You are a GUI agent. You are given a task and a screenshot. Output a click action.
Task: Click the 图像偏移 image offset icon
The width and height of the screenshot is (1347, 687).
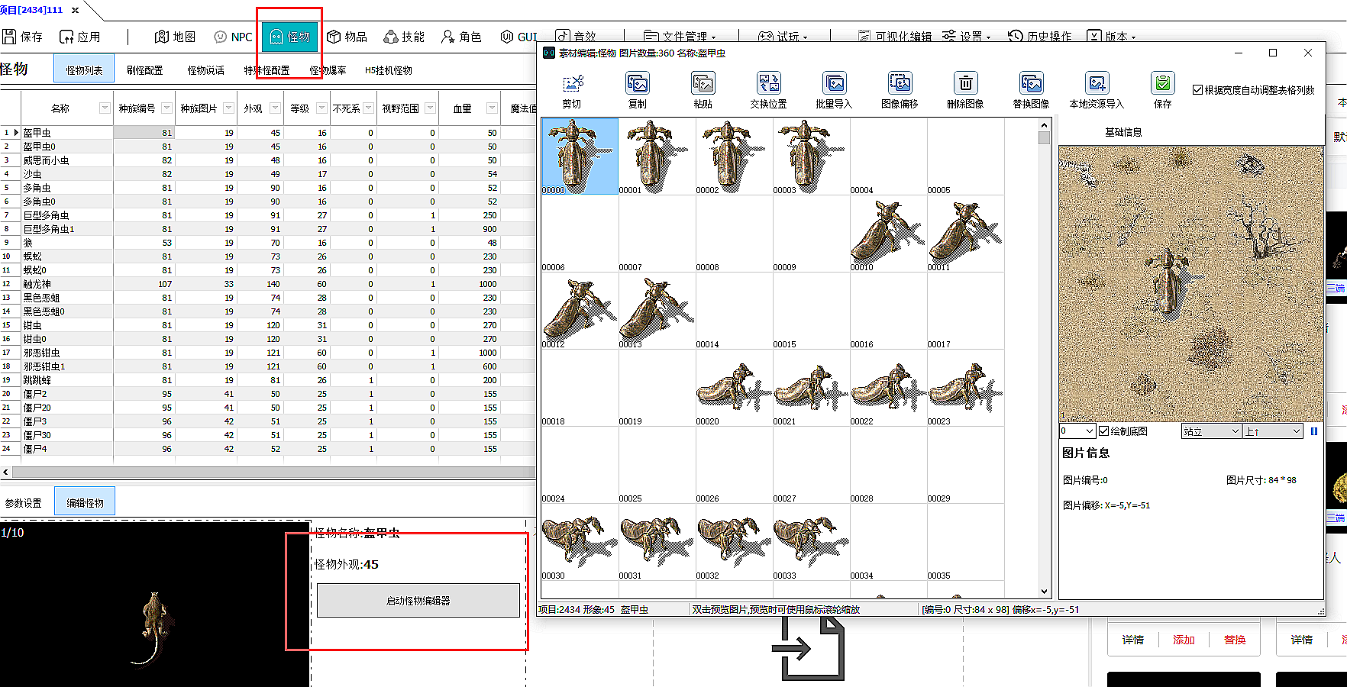click(x=900, y=83)
